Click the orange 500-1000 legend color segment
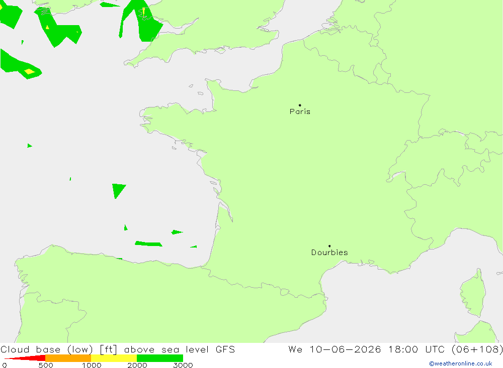The width and height of the screenshot is (503, 368). [68, 358]
